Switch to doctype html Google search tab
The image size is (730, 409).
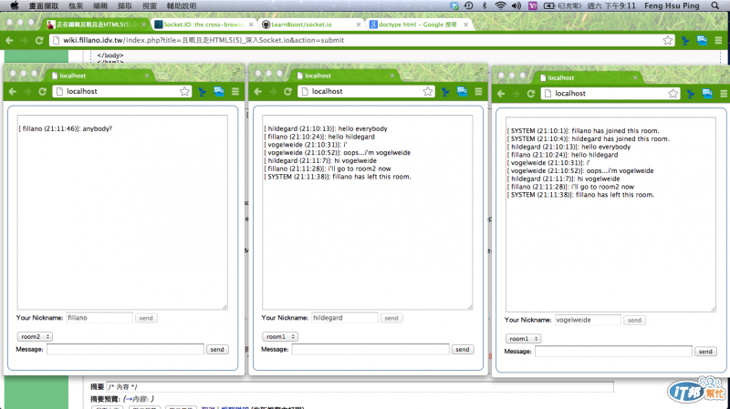point(418,25)
